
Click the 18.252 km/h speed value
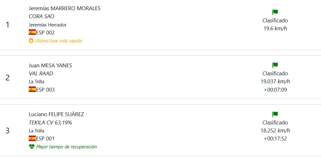[275, 131]
